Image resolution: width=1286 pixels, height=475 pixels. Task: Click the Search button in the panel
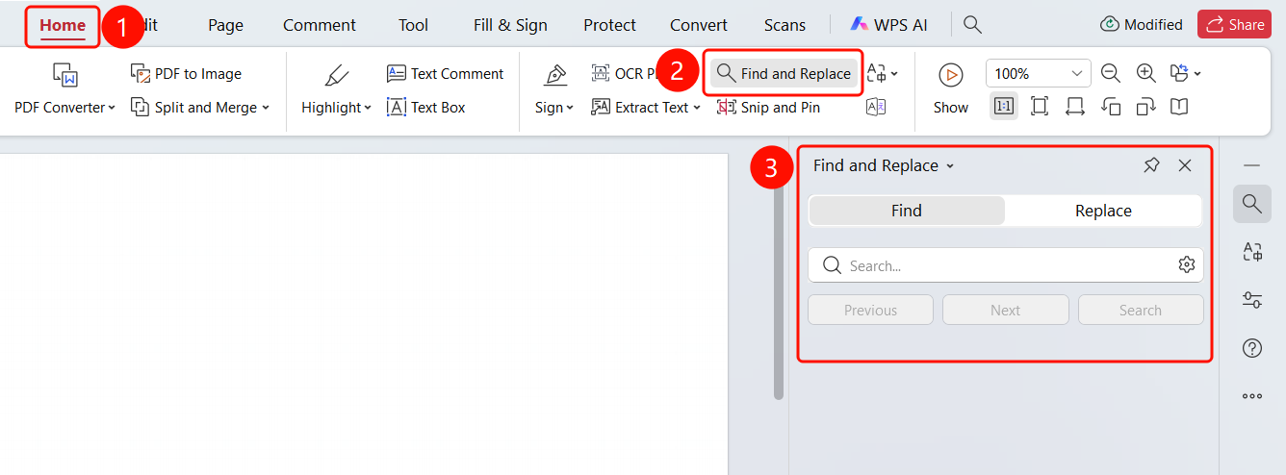pos(1141,310)
